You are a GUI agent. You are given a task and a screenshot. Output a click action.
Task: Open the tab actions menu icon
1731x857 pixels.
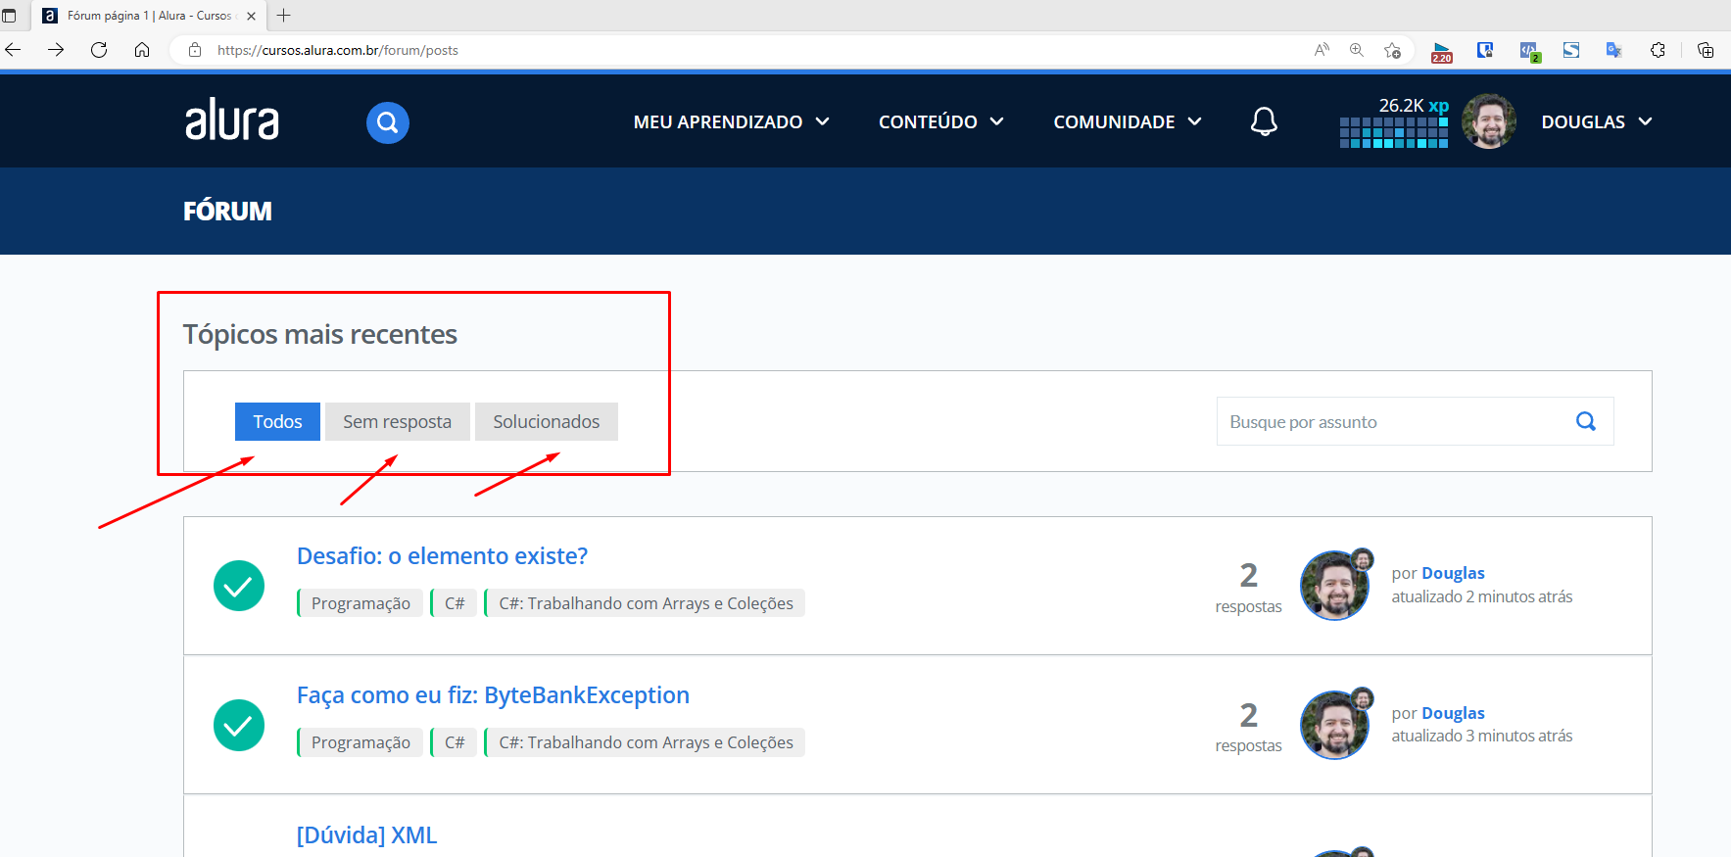click(10, 16)
